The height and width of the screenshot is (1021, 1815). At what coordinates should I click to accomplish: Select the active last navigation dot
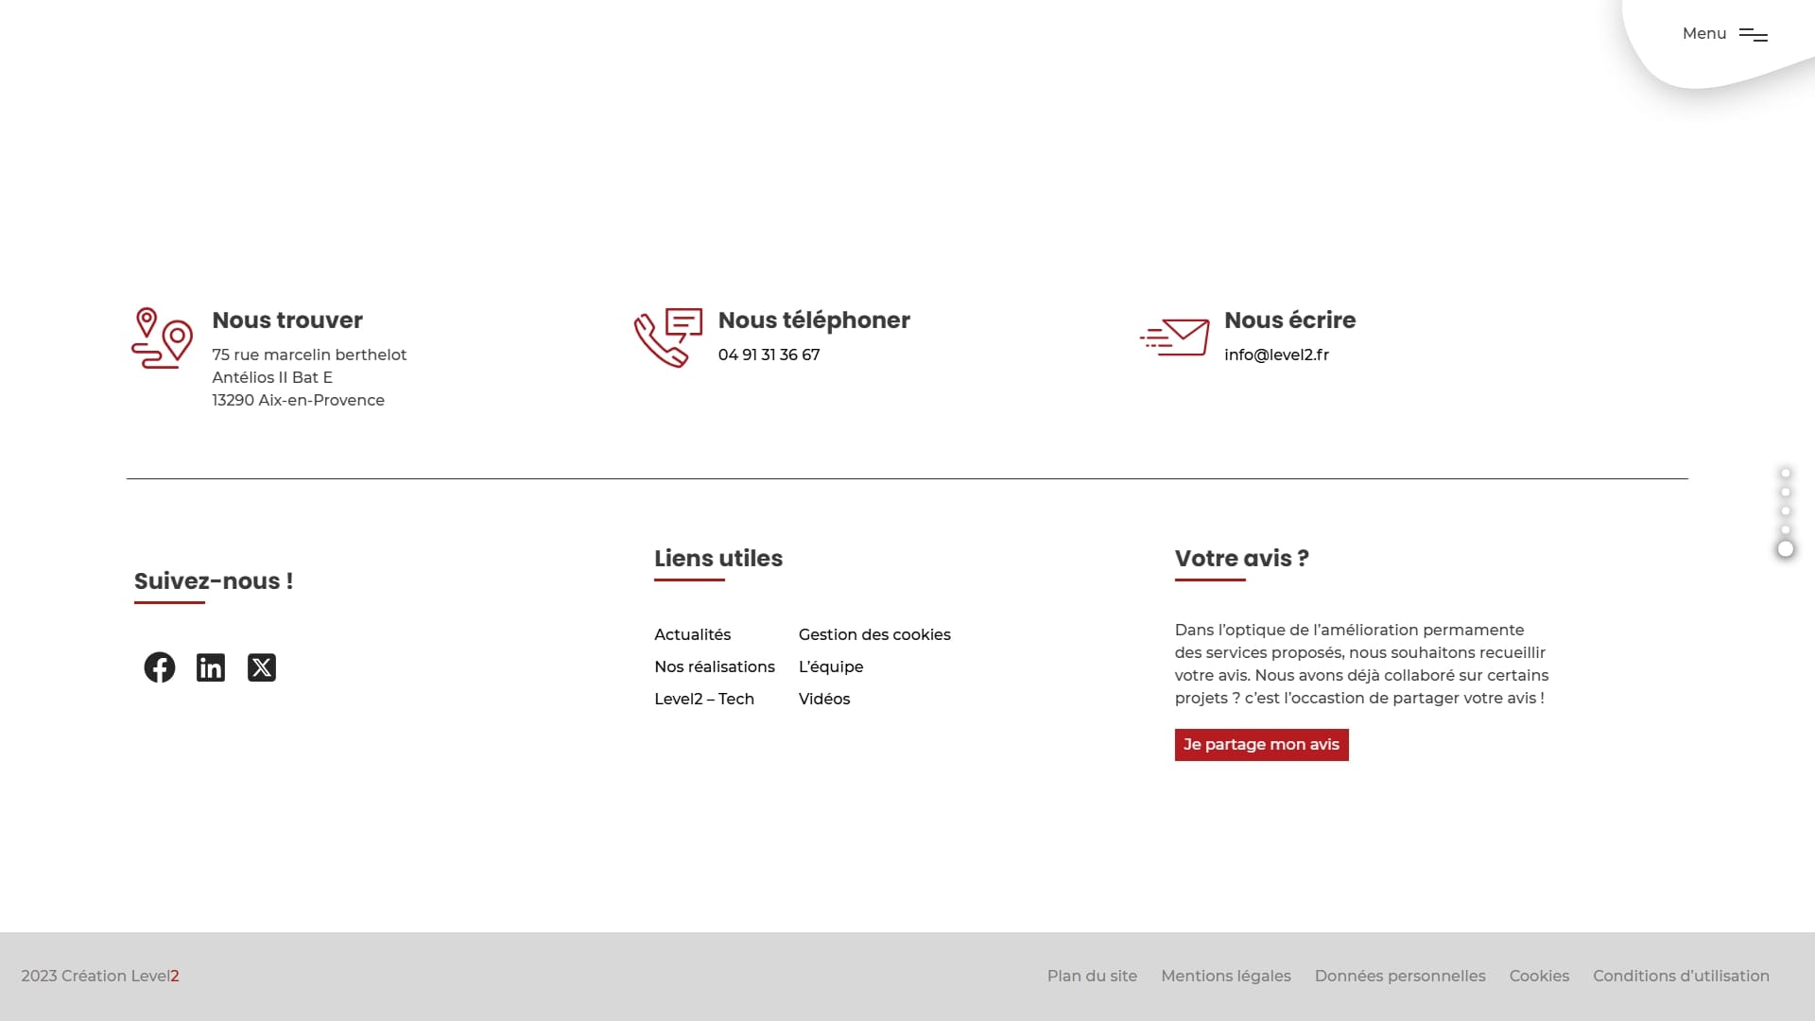pyautogui.click(x=1786, y=549)
